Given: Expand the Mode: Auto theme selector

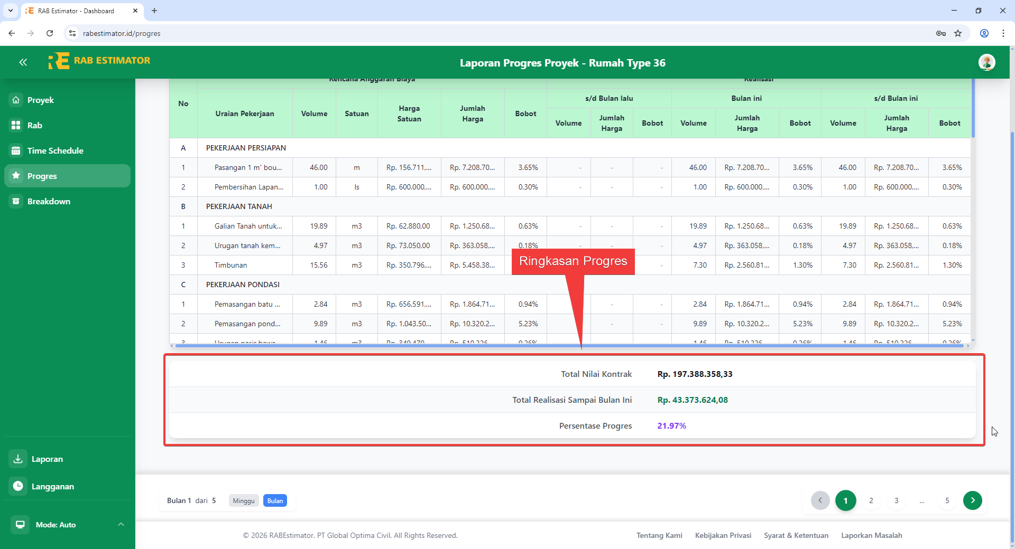Looking at the screenshot, I should [x=121, y=524].
